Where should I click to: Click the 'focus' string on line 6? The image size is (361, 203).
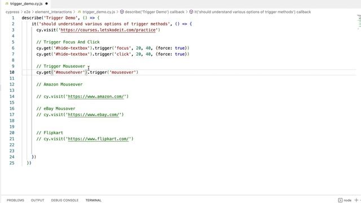tap(123, 48)
